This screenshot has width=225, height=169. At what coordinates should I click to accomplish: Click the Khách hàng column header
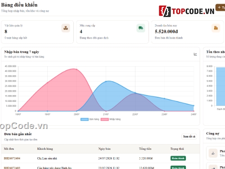(45, 149)
